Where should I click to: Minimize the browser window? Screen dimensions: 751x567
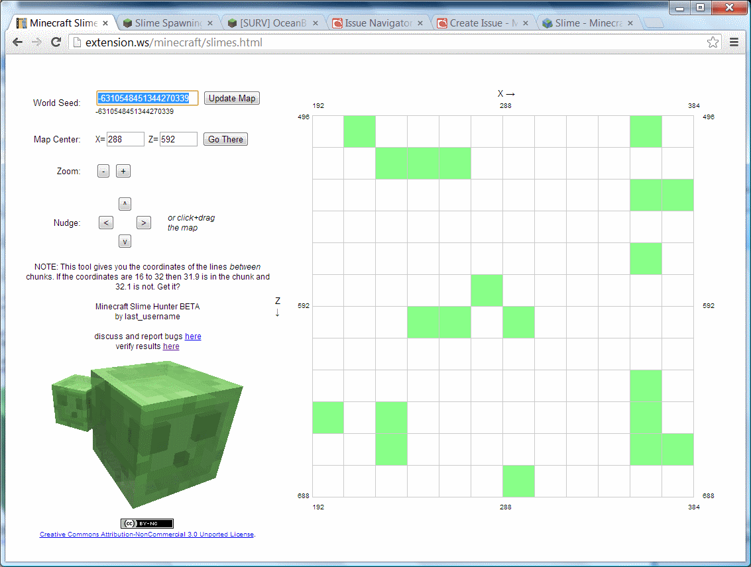pos(679,8)
